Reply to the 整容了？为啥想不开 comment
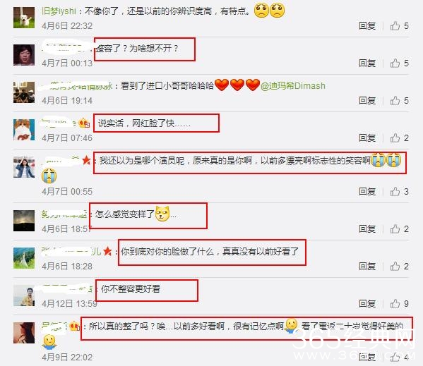Viewport: 423px width, 366px height. coord(367,63)
